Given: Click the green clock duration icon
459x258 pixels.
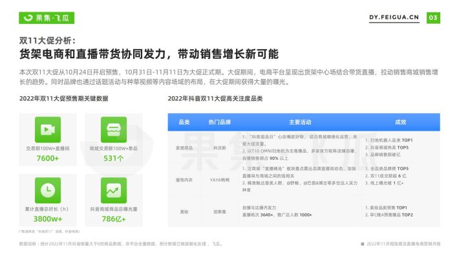Looking at the screenshot, I should (48, 190).
